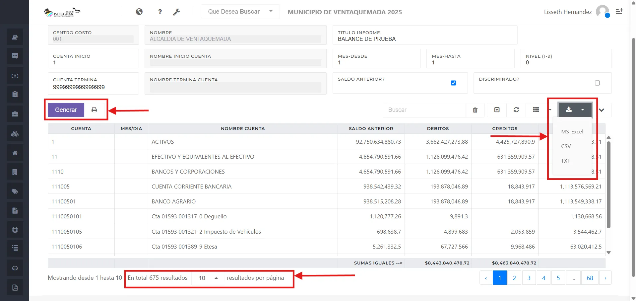Viewport: 636px width, 301px height.
Task: Click the Buscar search field
Action: [x=424, y=110]
